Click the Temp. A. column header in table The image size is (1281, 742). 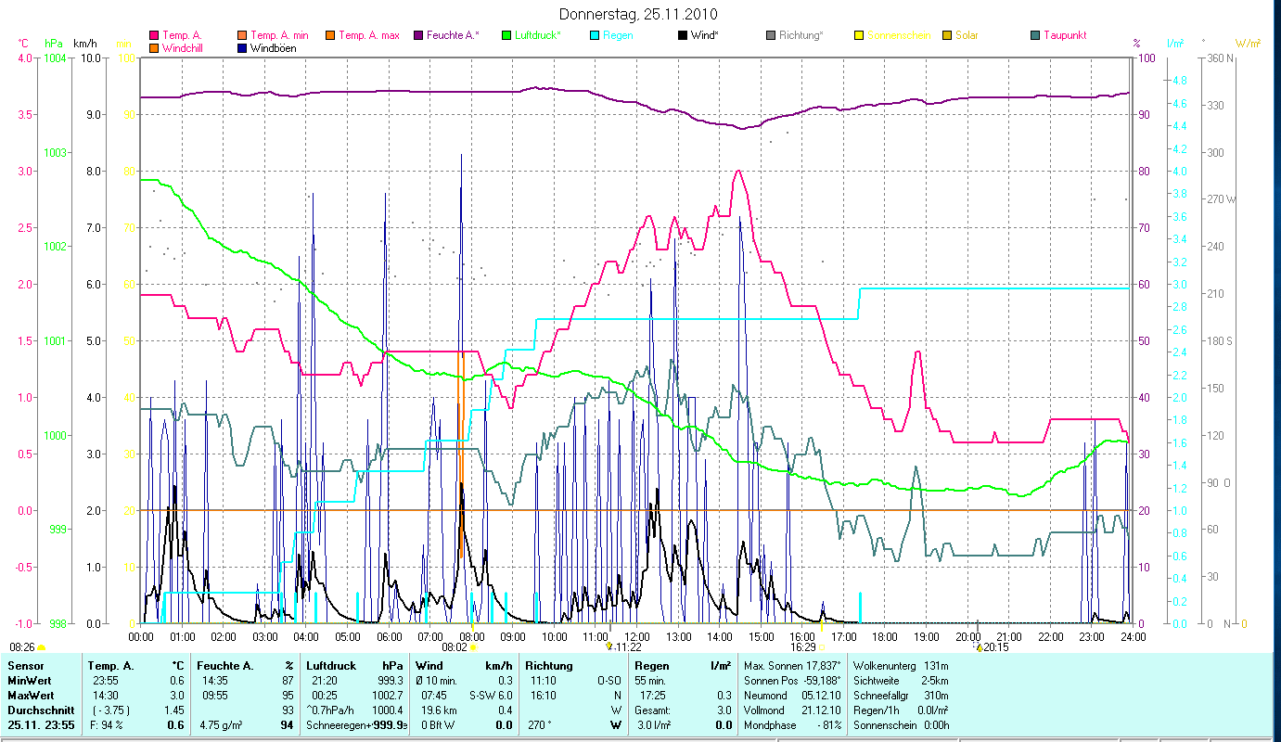pos(110,666)
